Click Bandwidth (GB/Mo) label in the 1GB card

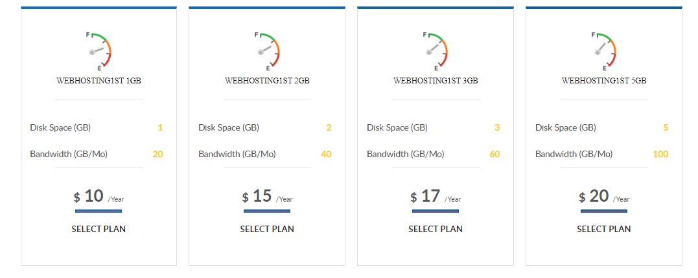coord(69,154)
